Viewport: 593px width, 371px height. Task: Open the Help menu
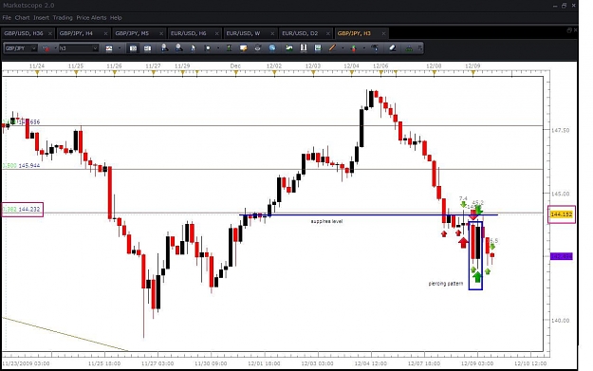(116, 18)
